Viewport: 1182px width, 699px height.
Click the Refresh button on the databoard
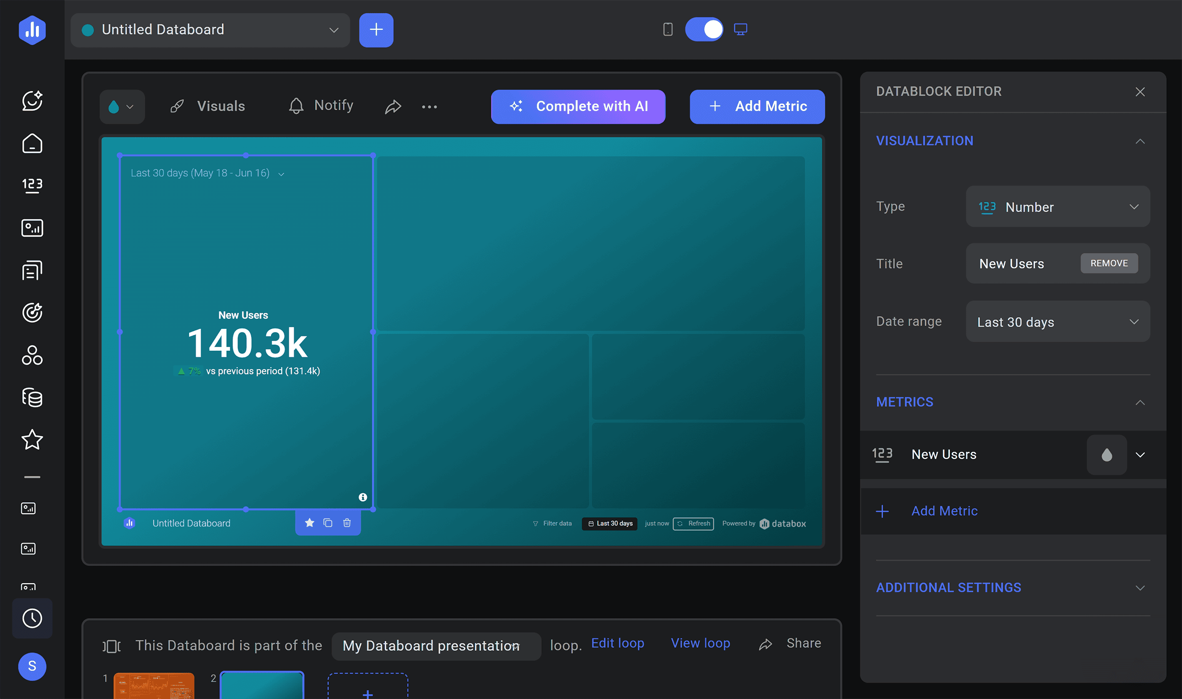693,524
